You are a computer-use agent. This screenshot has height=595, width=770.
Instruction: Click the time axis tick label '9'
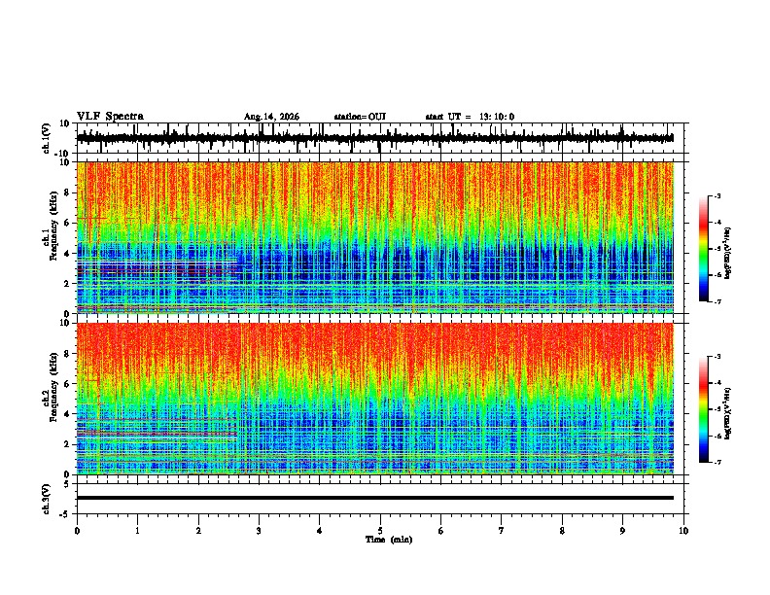(622, 531)
